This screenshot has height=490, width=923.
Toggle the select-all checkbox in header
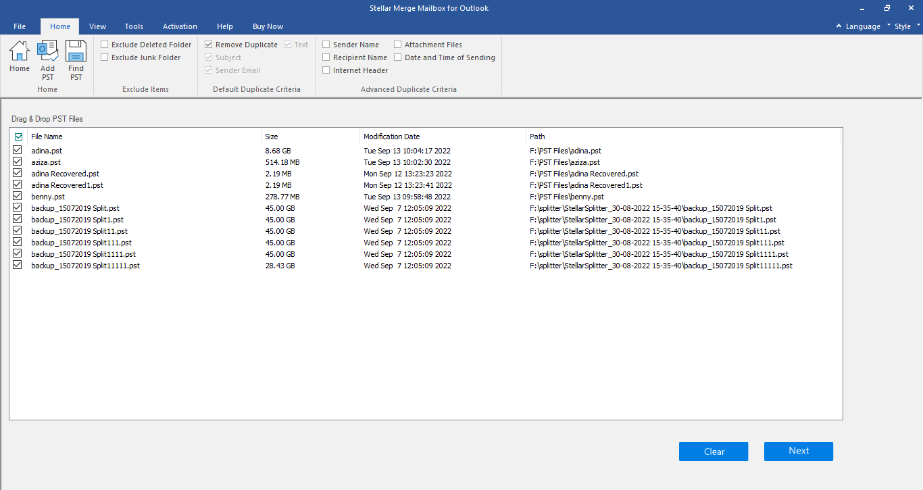[18, 137]
